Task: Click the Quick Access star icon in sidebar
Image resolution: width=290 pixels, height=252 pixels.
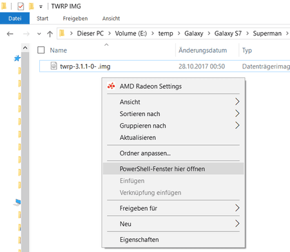Action: 17,58
